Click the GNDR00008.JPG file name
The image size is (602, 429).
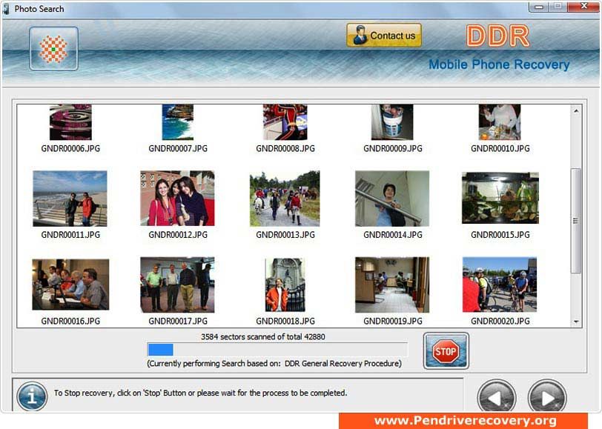[285, 148]
